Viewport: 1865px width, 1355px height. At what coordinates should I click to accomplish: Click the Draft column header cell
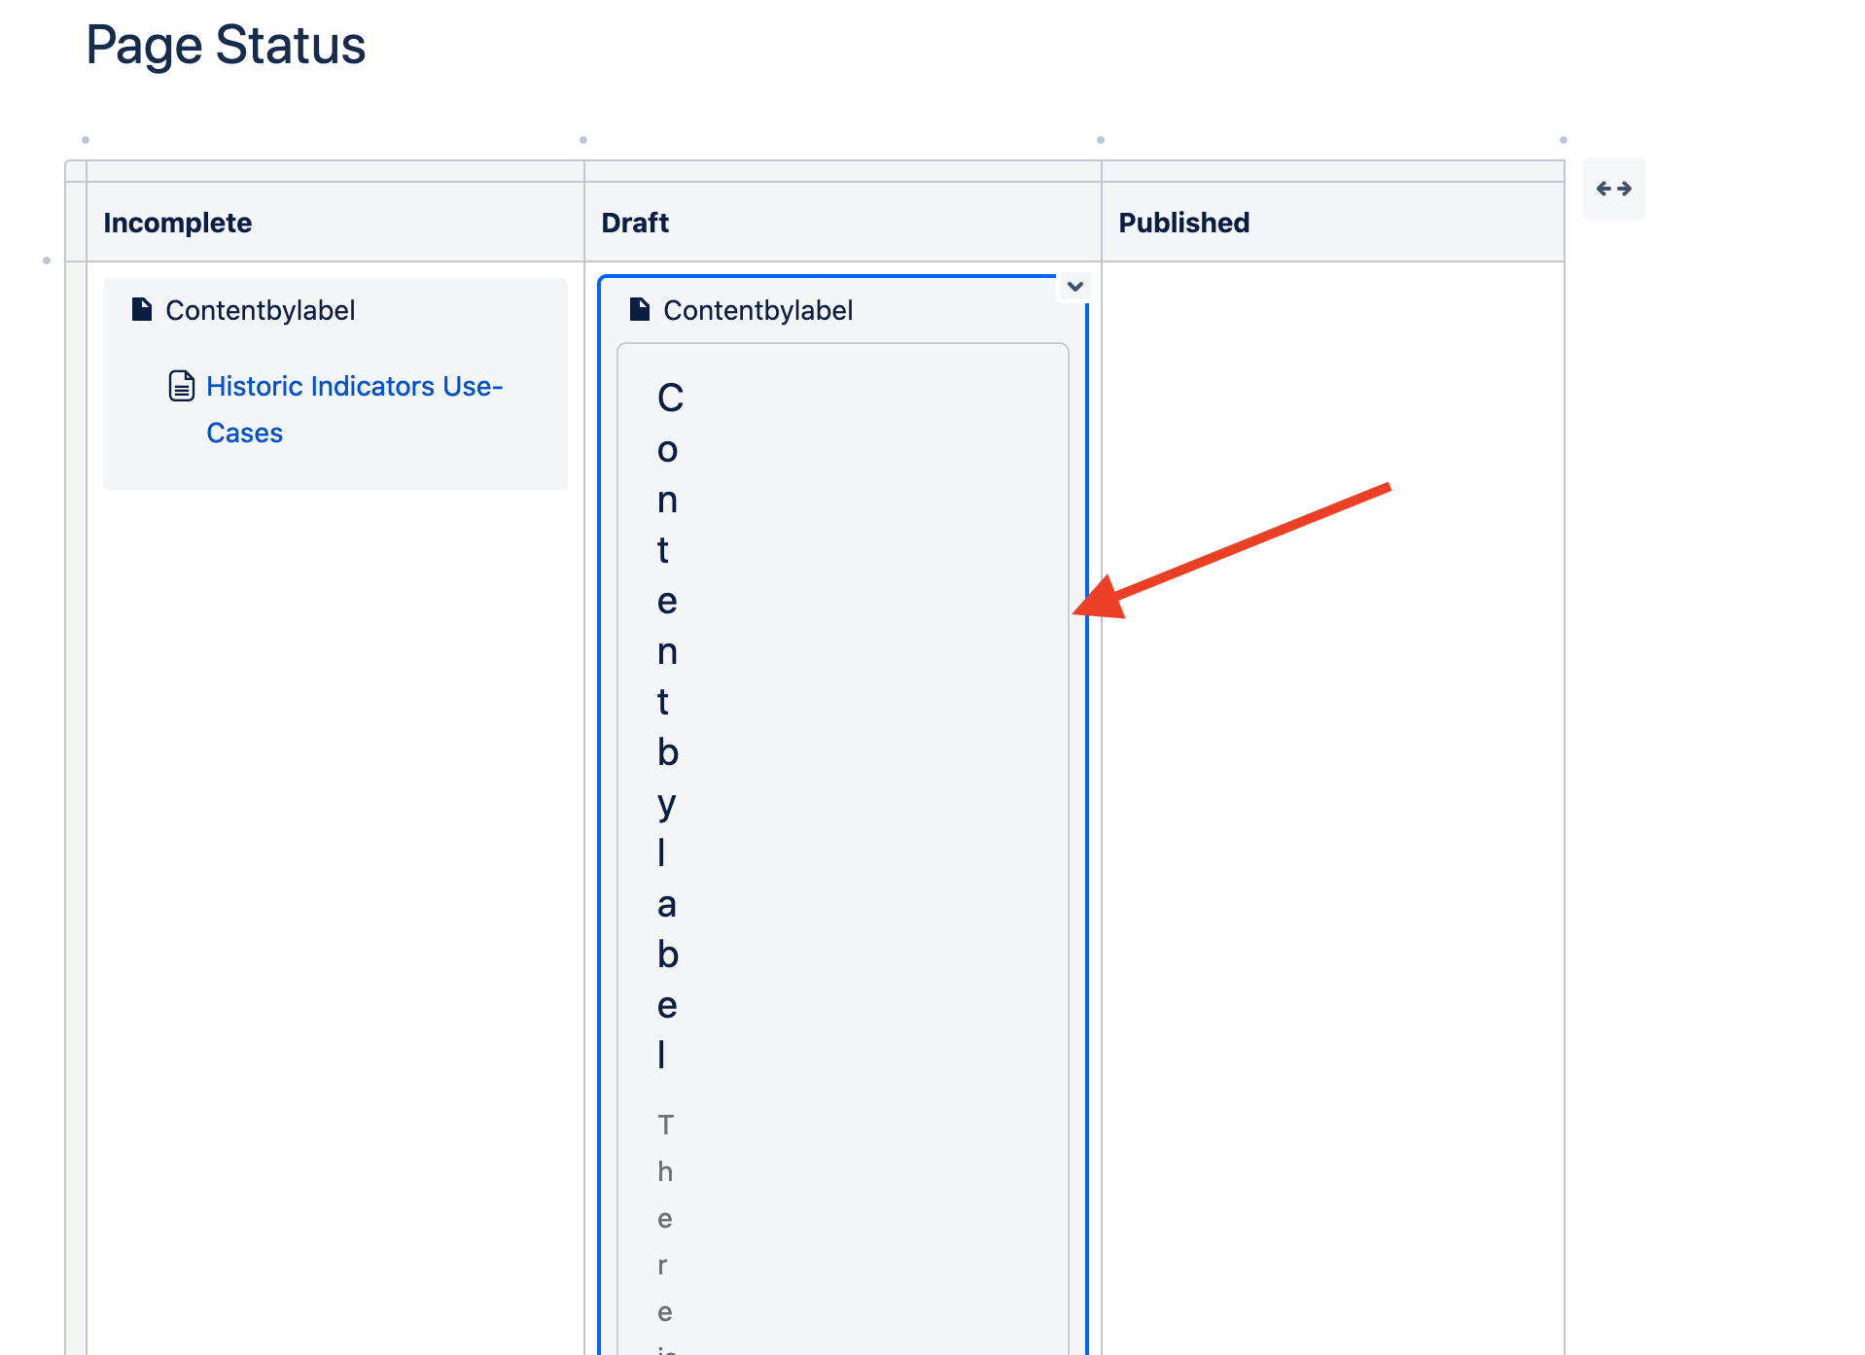842,223
